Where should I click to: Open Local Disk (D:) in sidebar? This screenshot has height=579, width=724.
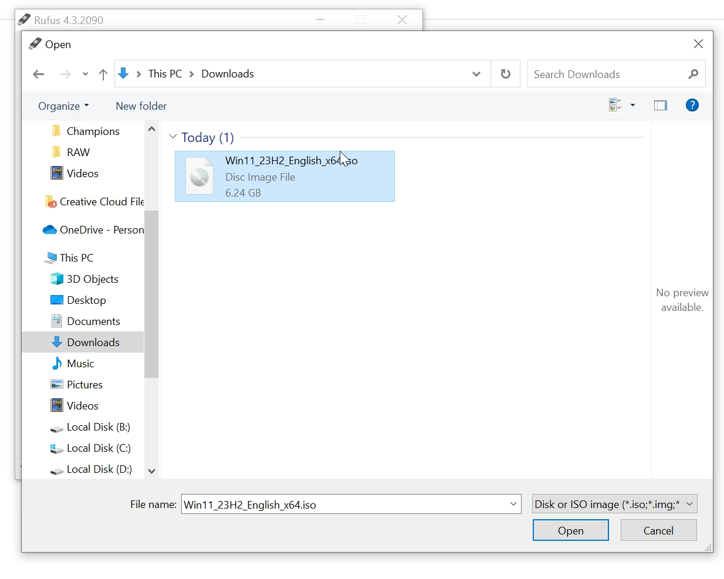(91, 469)
